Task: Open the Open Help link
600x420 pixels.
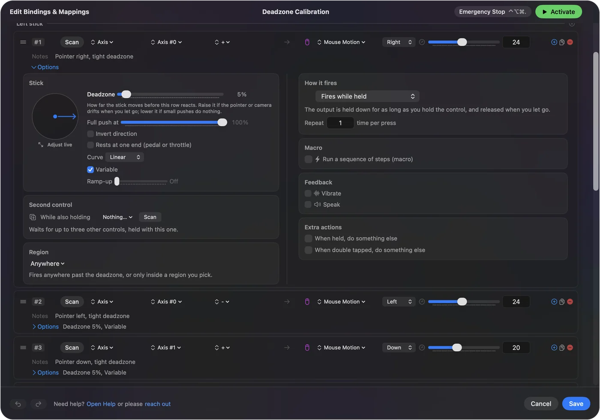Action: pyautogui.click(x=101, y=404)
